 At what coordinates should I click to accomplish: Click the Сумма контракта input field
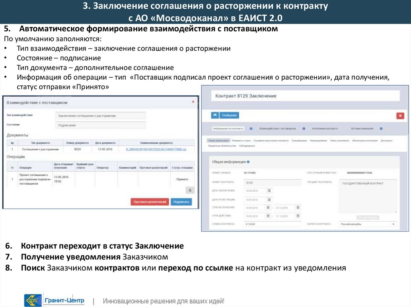[x=273, y=224]
